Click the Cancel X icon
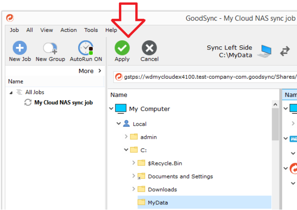 coord(149,48)
